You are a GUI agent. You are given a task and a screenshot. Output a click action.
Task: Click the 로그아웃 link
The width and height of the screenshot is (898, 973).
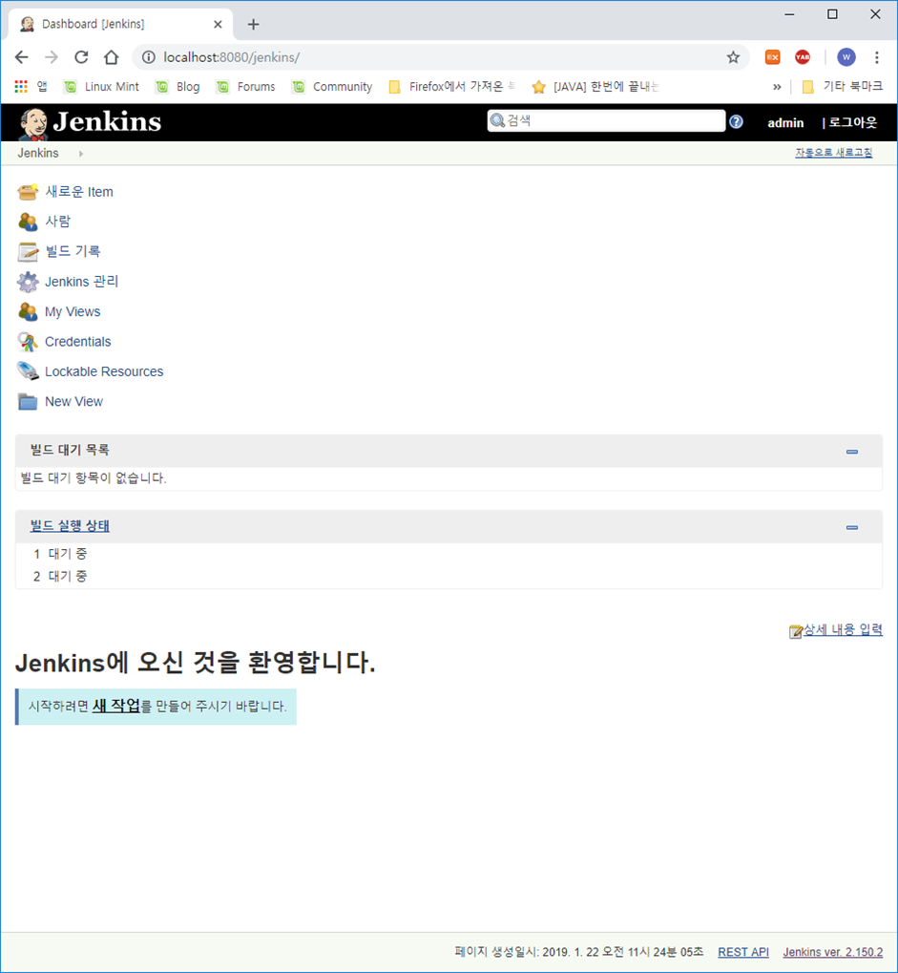(853, 122)
